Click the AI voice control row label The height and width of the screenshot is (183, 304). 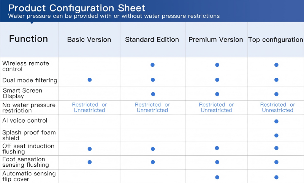25,121
